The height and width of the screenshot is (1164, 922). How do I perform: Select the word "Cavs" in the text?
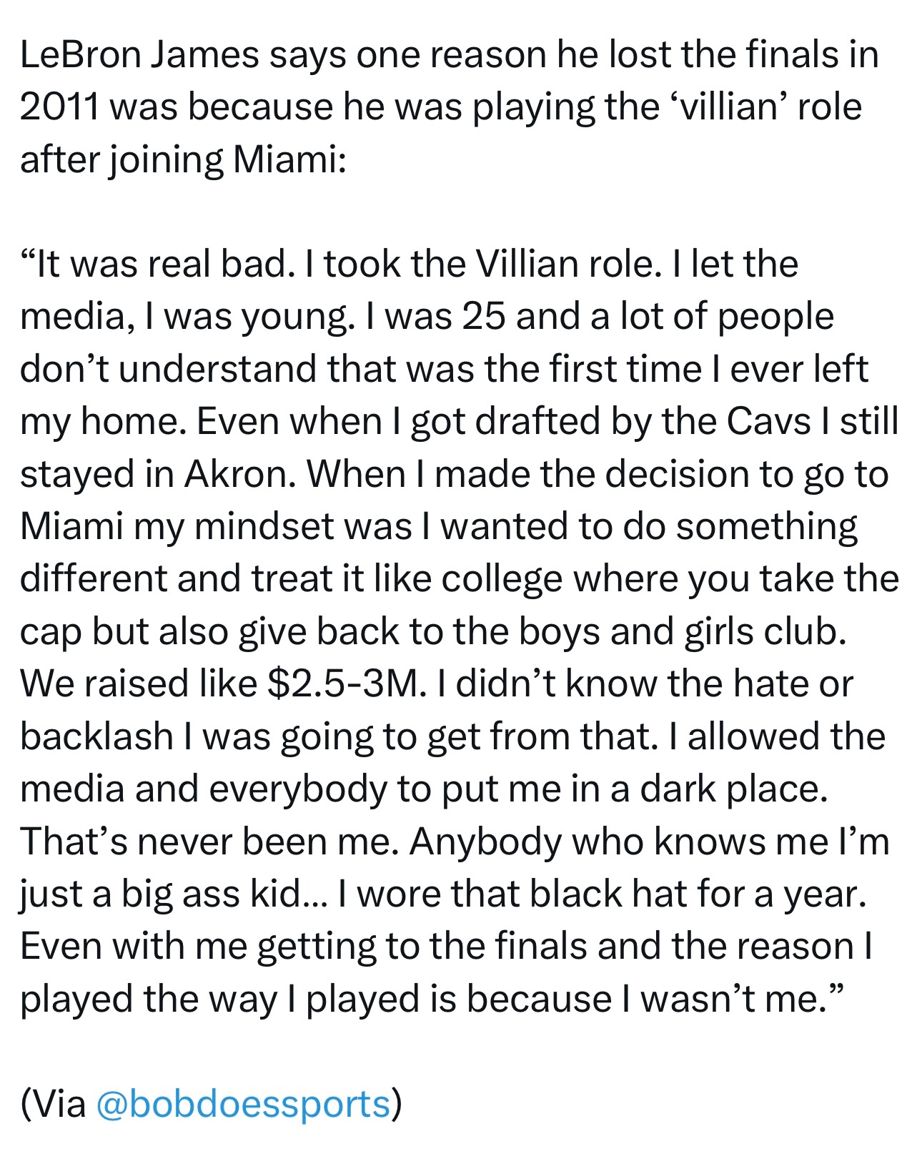[769, 421]
